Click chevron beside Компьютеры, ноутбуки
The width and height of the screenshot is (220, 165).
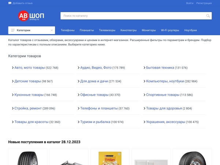pyautogui.click(x=144, y=81)
